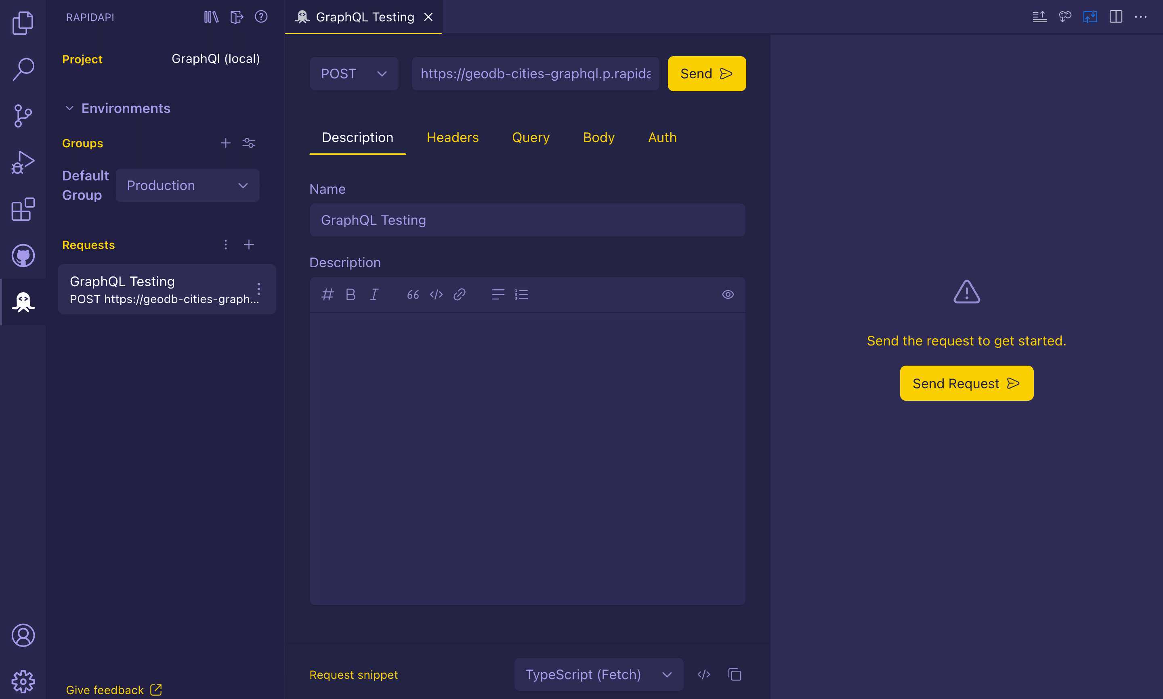
Task: Open the Requests section options menu
Action: (226, 245)
